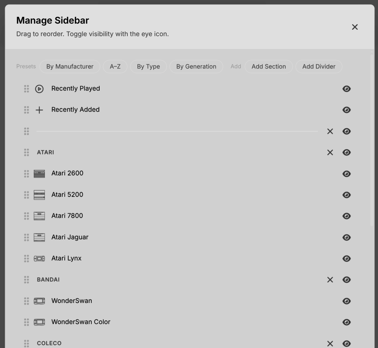The image size is (378, 348).
Task: Click the Atari 5200 console icon
Action: (x=39, y=195)
